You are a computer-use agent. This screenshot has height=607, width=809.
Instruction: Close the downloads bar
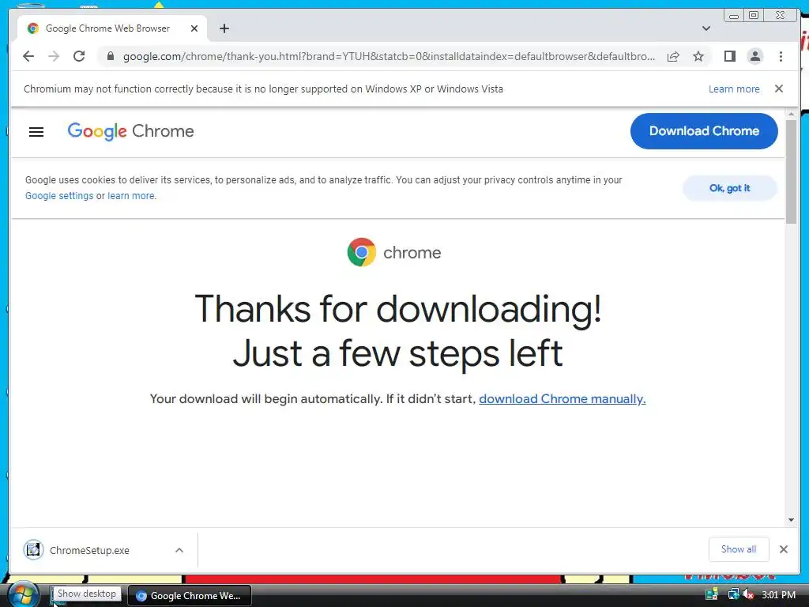(x=783, y=549)
